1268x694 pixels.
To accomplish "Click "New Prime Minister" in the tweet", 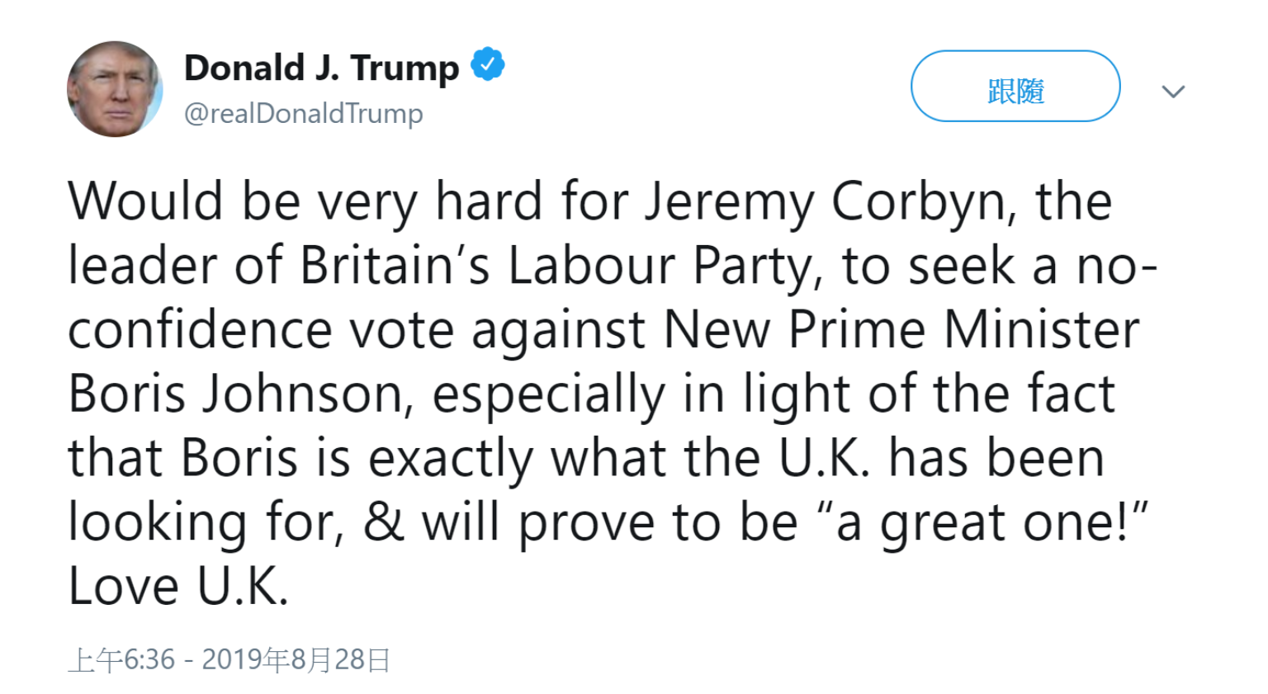I will click(x=901, y=330).
